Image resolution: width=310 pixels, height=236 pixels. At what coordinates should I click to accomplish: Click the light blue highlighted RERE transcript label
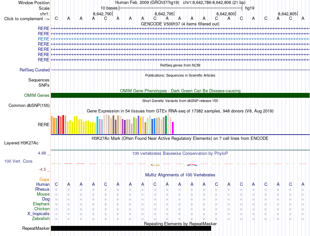(x=43, y=39)
